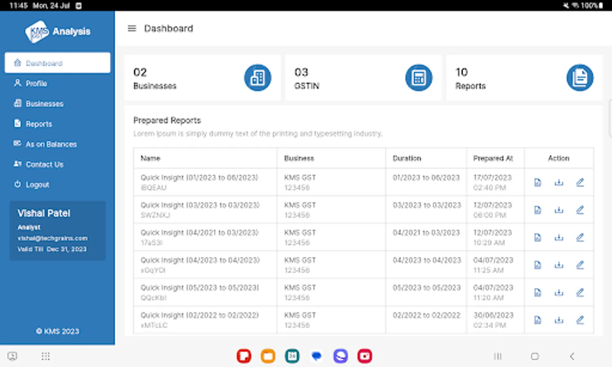Click the Reports document icon card
This screenshot has height=367, width=612.
tap(580, 77)
